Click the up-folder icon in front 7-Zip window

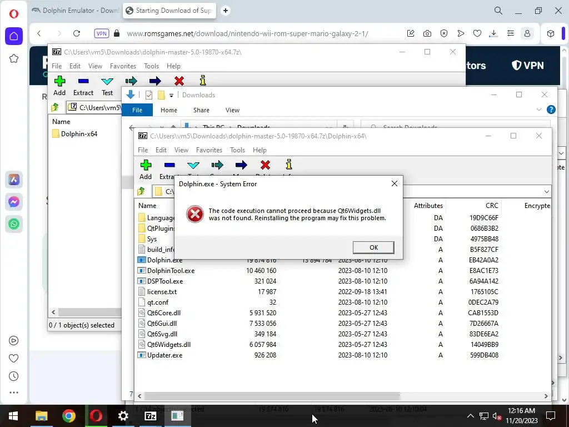141,191
